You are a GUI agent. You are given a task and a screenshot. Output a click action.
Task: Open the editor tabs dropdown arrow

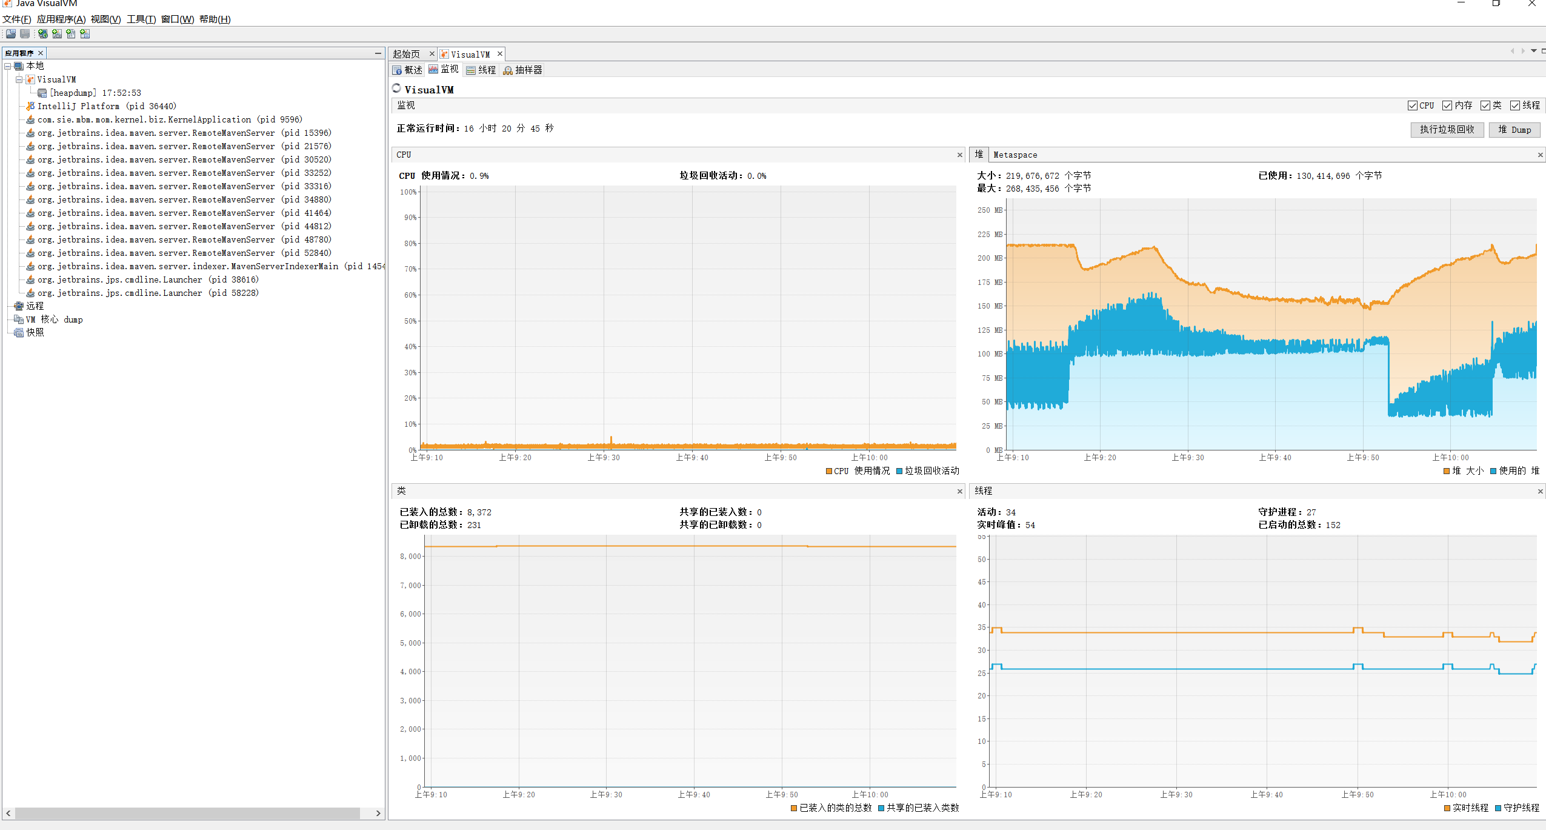click(1534, 51)
